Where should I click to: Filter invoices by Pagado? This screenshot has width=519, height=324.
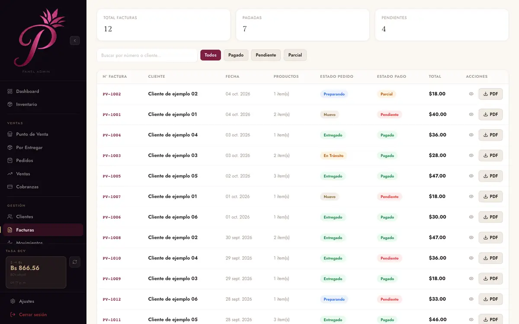[x=236, y=55]
